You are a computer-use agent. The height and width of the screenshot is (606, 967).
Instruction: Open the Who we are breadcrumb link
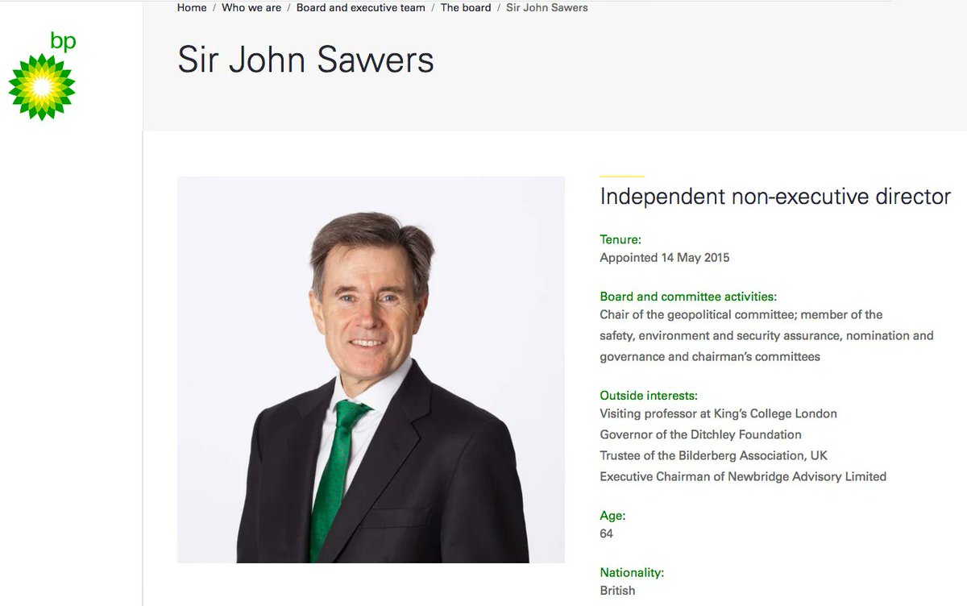point(251,7)
